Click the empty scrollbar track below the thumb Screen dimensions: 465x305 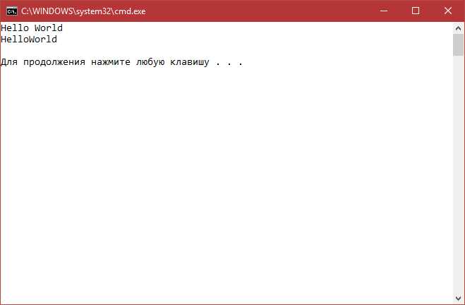tap(458, 174)
